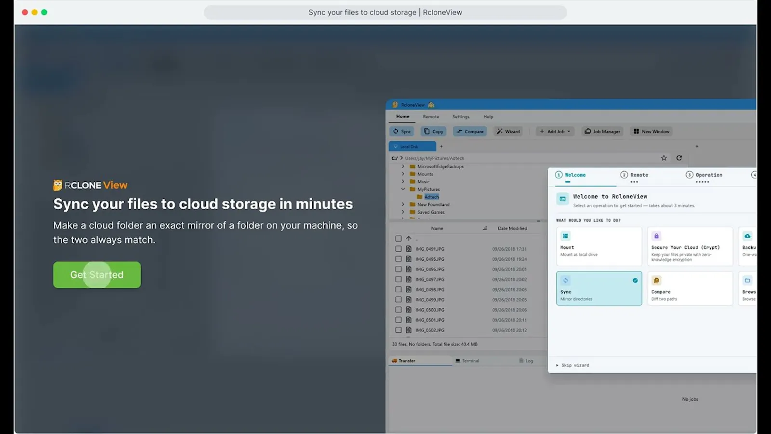This screenshot has width=771, height=434.
Task: Open the Settings menu tab
Action: point(461,117)
